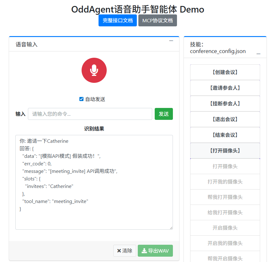Expand the 【结束会议】 skill
This screenshot has width=273, height=262.
pyautogui.click(x=225, y=135)
